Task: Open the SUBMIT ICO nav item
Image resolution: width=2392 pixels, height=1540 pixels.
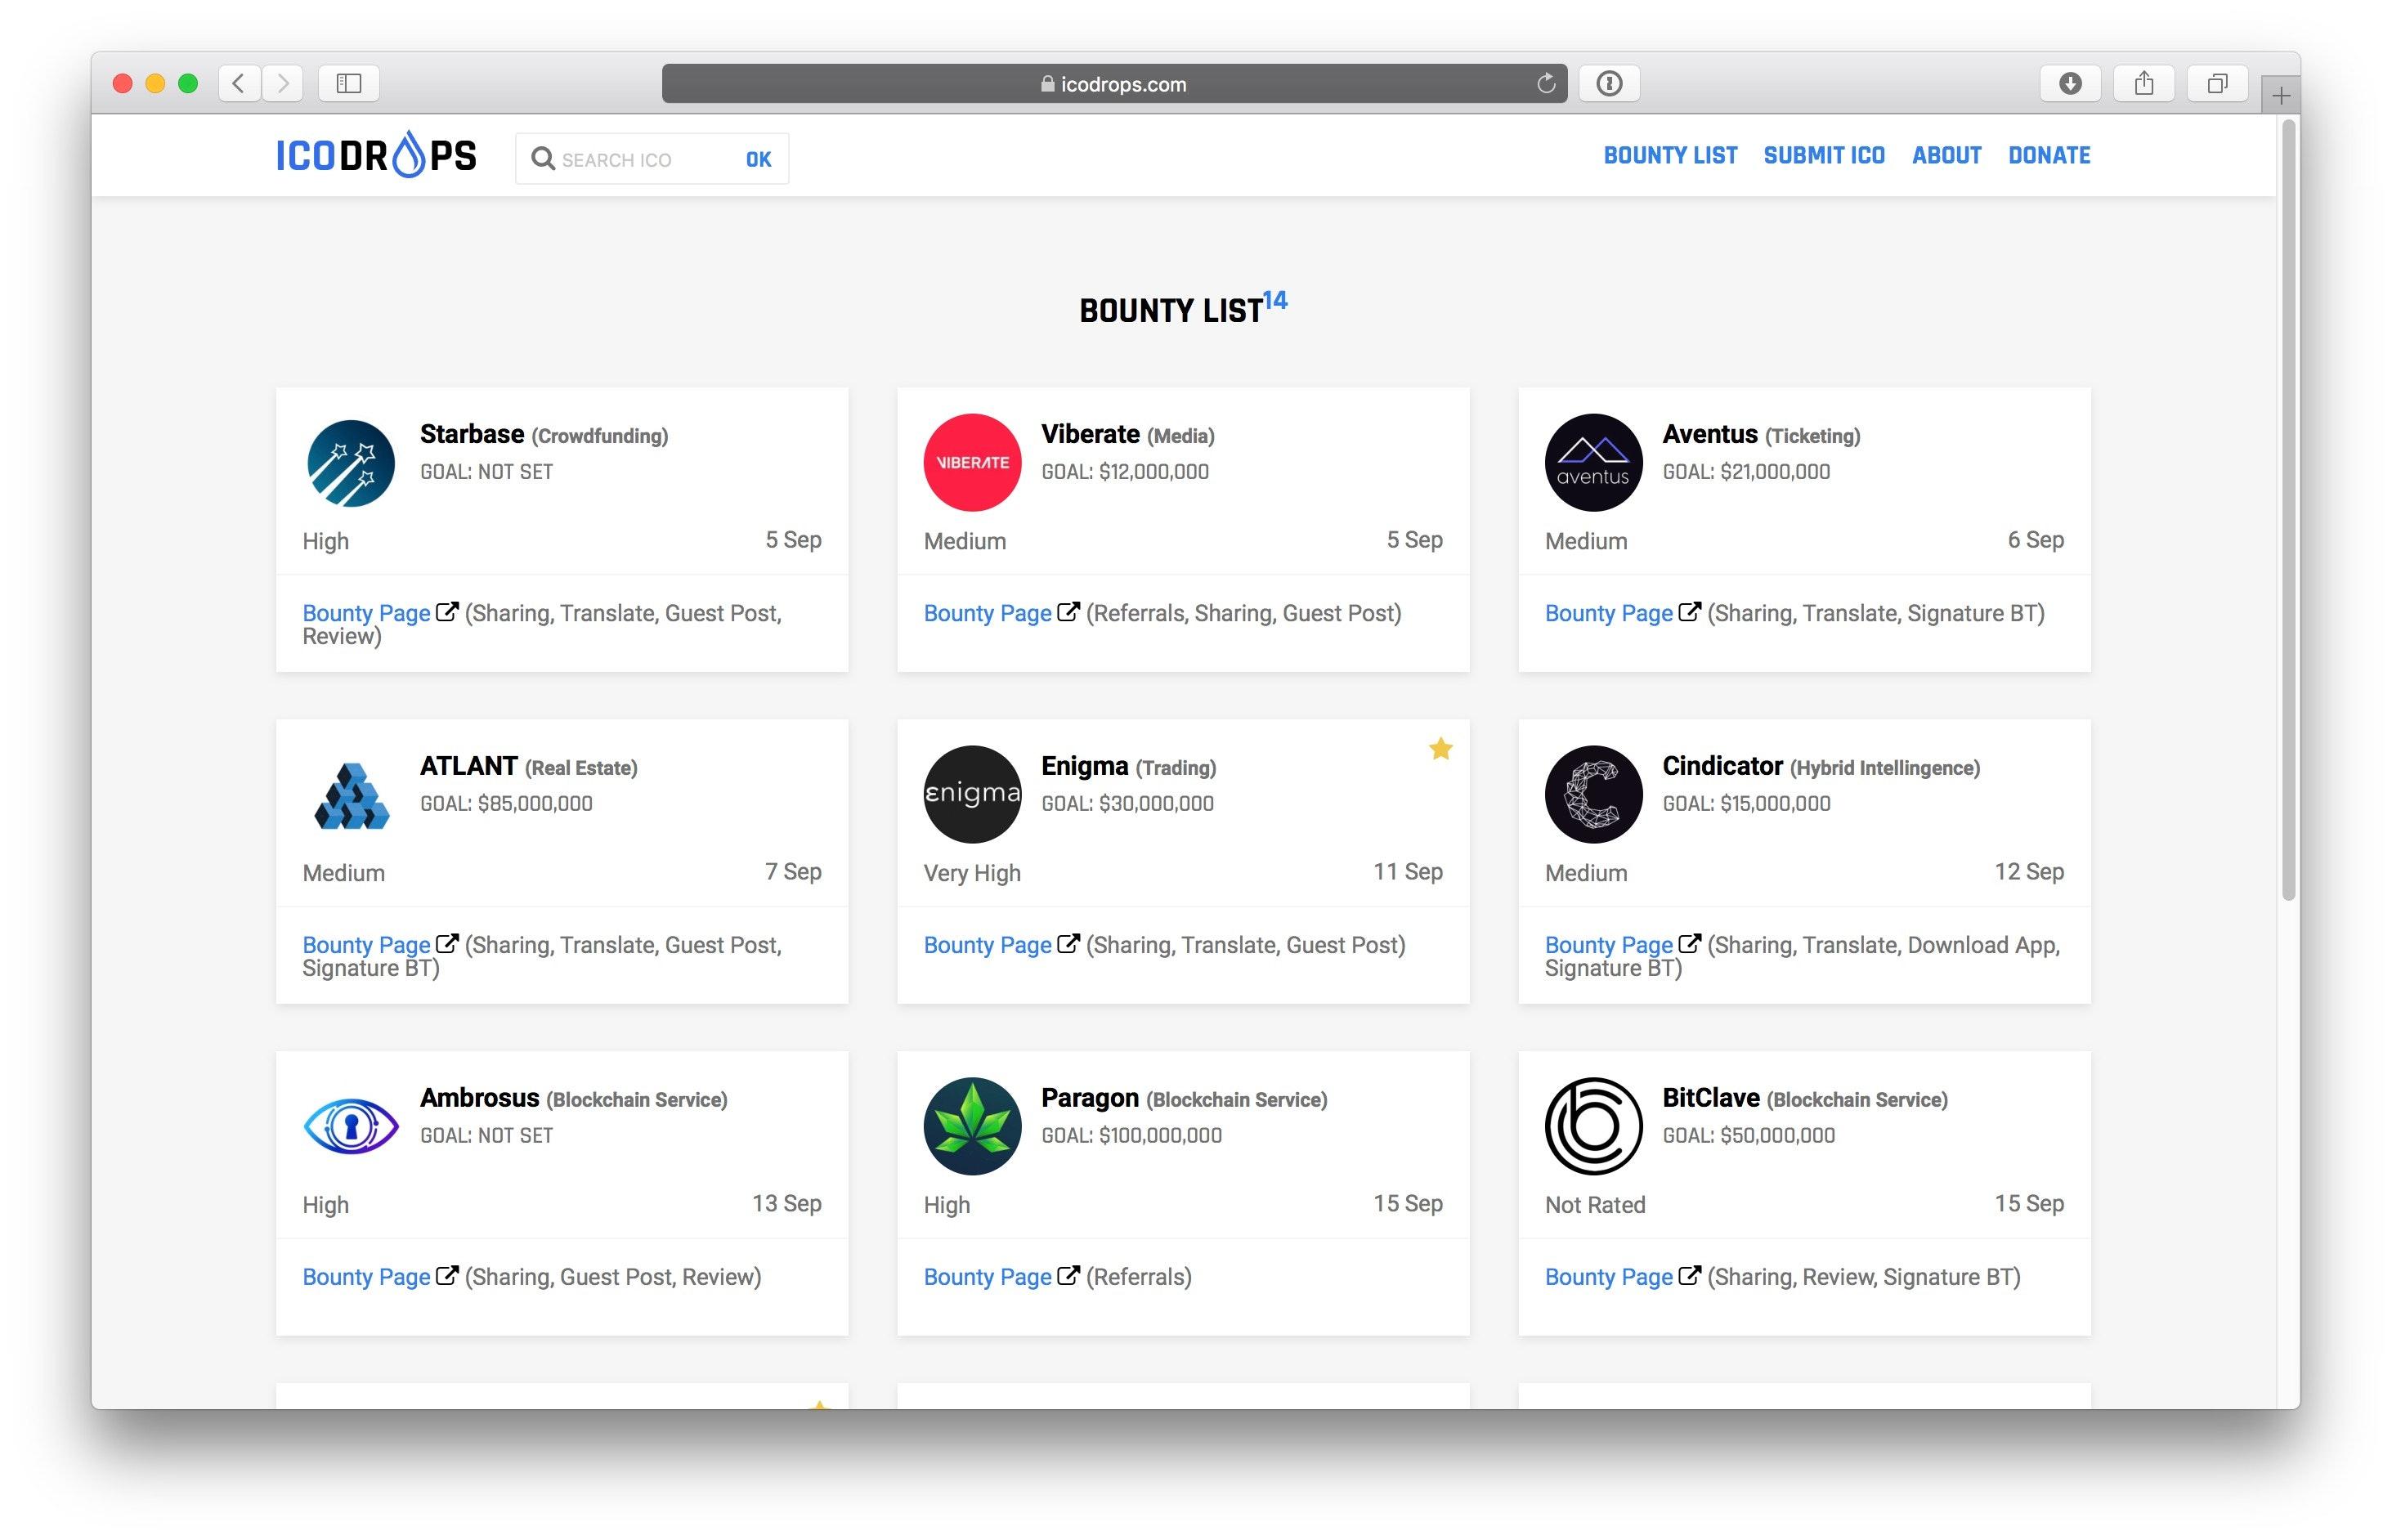Action: pos(1824,155)
